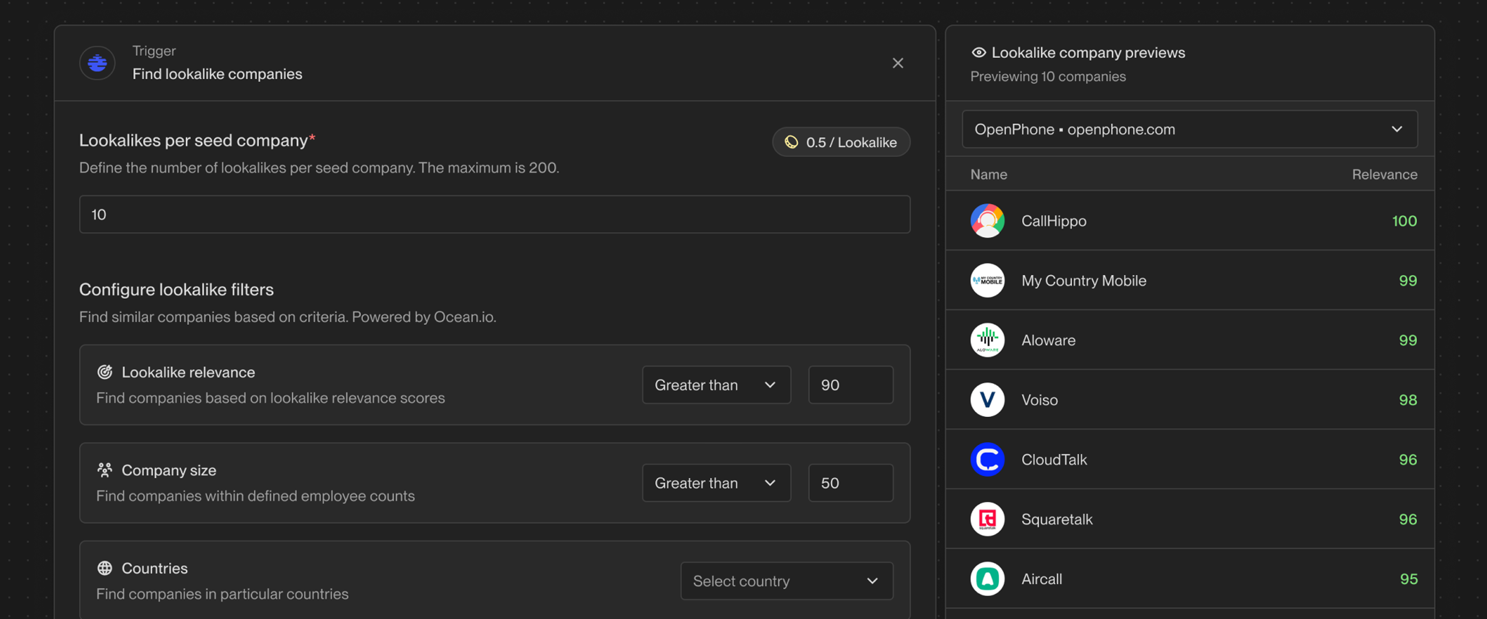Click the Previewing 10 companies text

click(x=1048, y=77)
